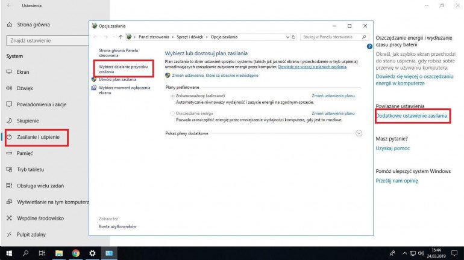Open Chrome from the taskbar
This screenshot has width=464, height=260.
[76, 253]
